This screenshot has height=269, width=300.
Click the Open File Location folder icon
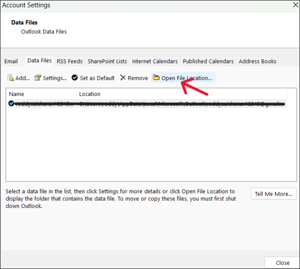tap(156, 77)
